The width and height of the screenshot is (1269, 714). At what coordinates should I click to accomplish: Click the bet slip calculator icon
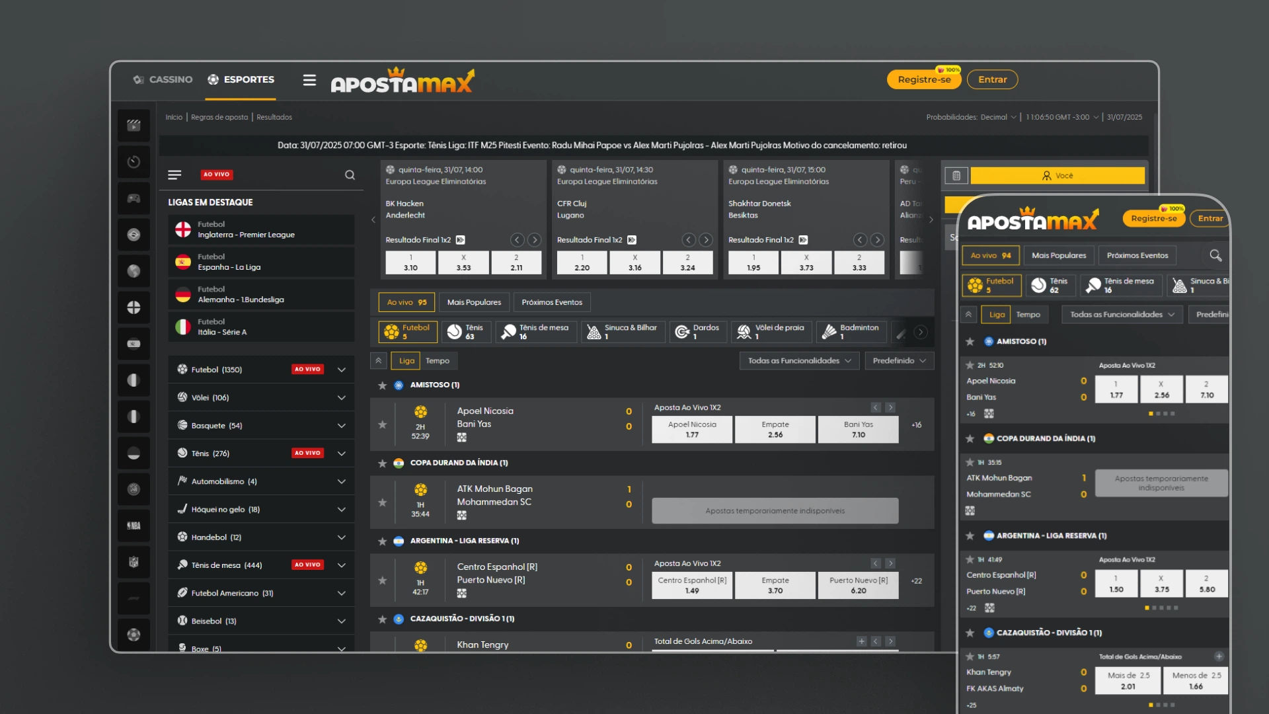coord(956,176)
